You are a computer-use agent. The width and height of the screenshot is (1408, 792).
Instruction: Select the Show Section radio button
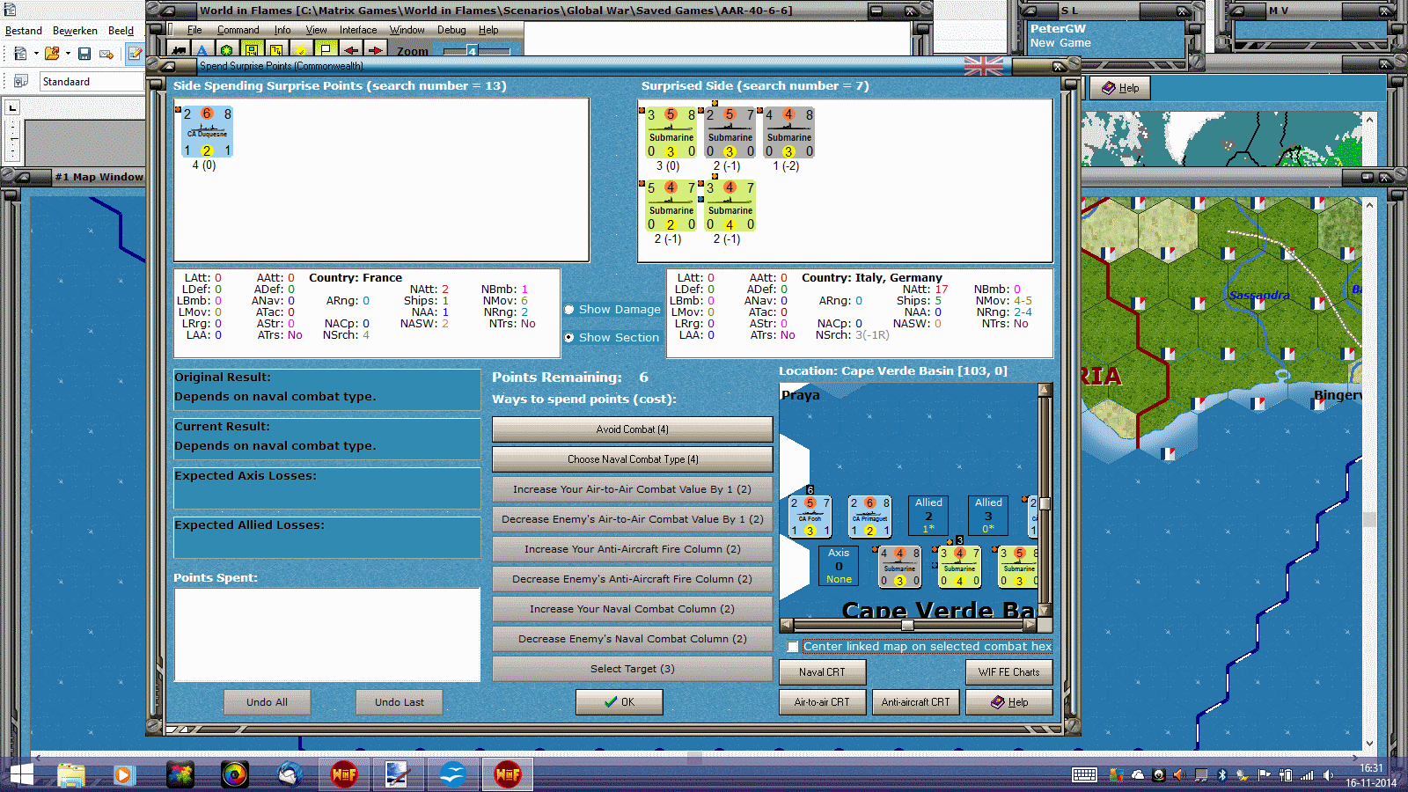(x=569, y=338)
